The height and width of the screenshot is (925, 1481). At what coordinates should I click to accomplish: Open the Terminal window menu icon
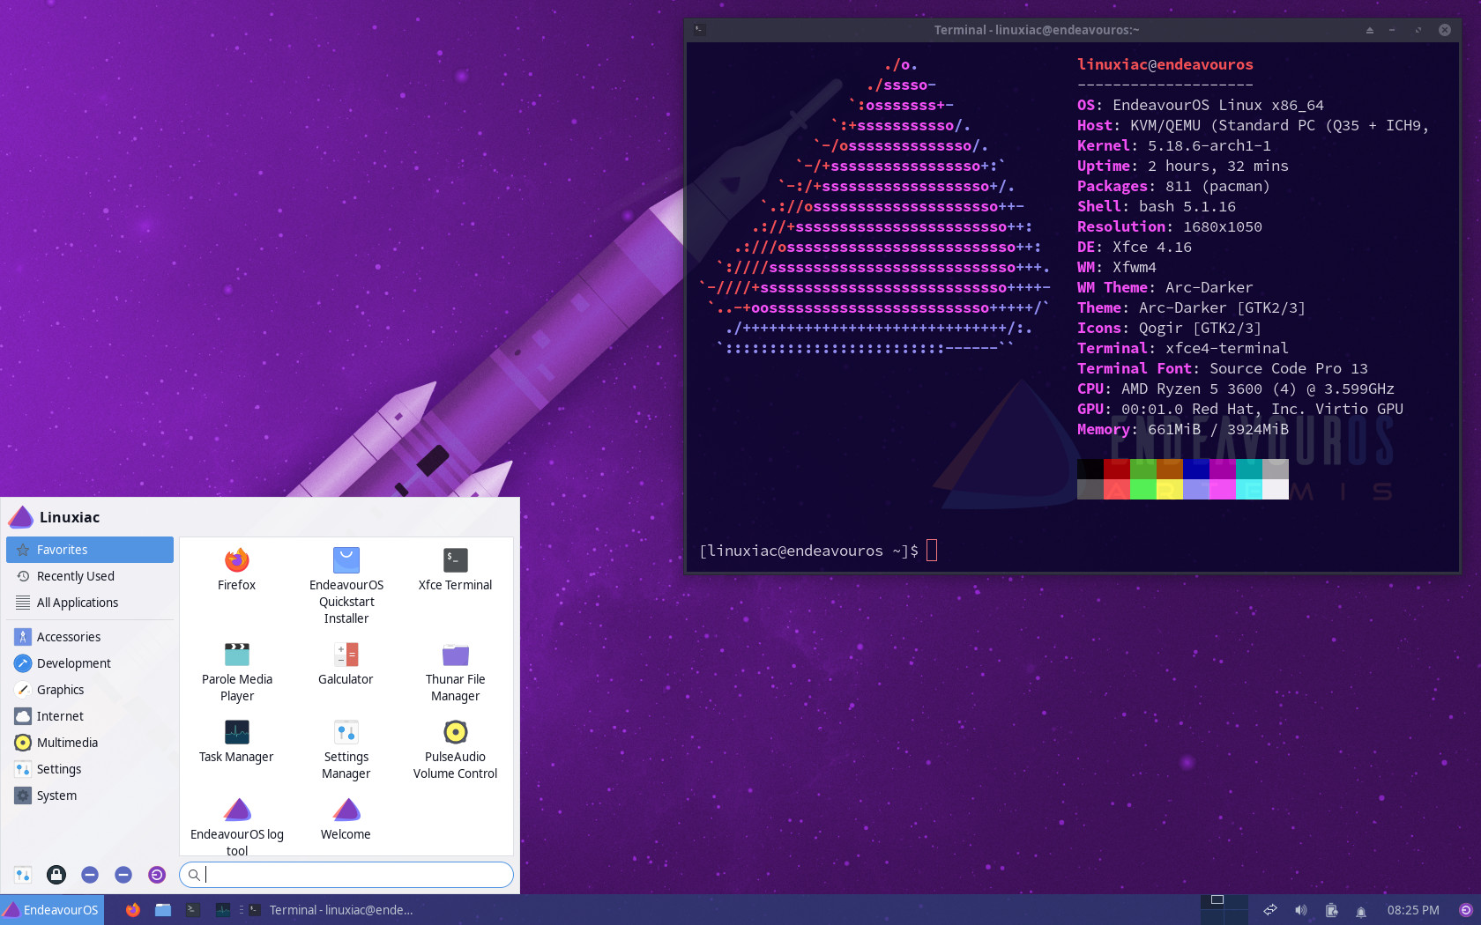click(x=698, y=29)
